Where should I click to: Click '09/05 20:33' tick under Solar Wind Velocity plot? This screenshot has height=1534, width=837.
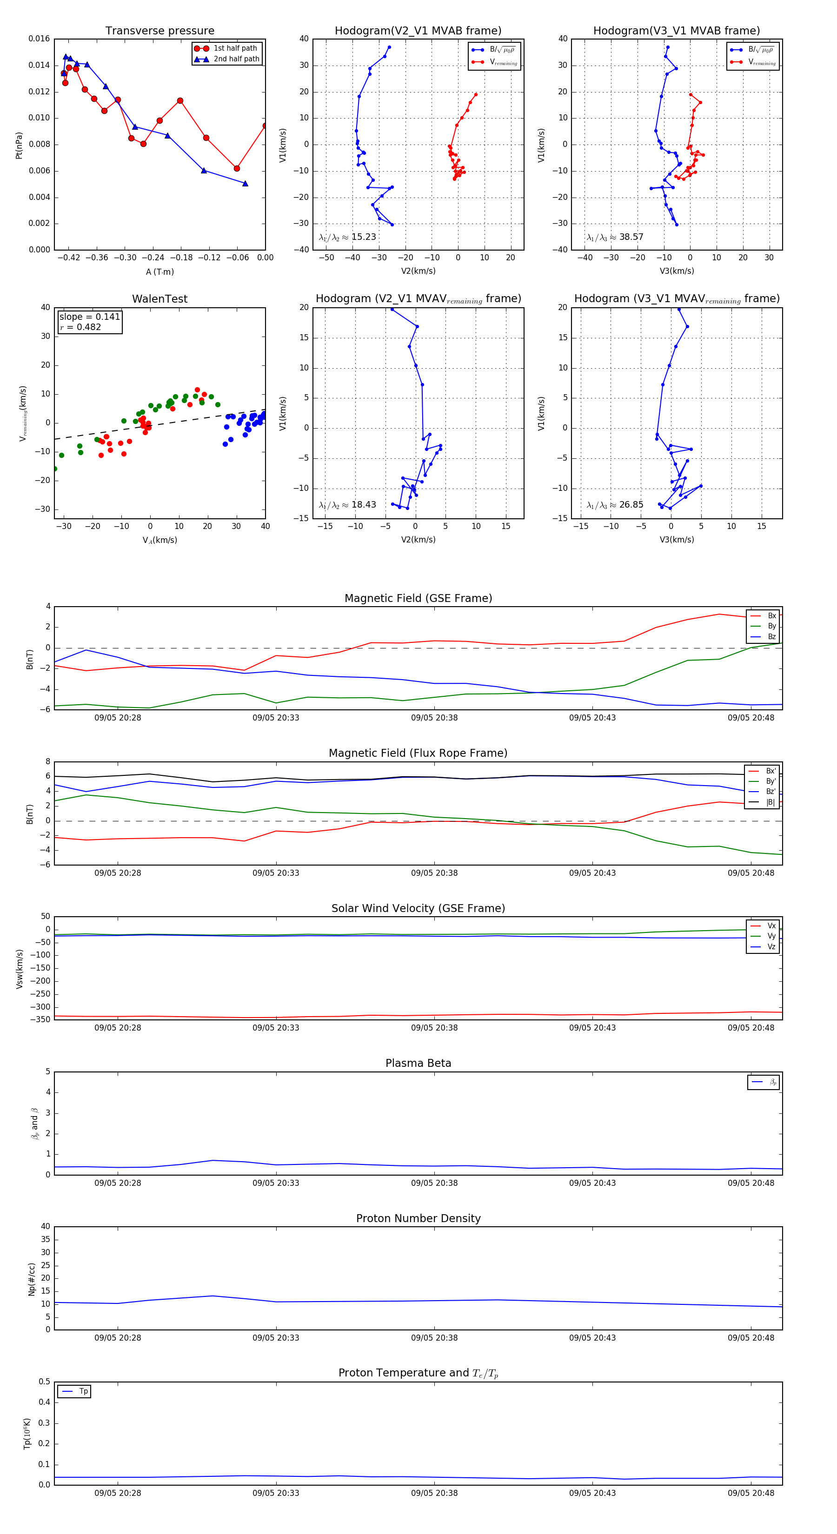coord(276,1027)
